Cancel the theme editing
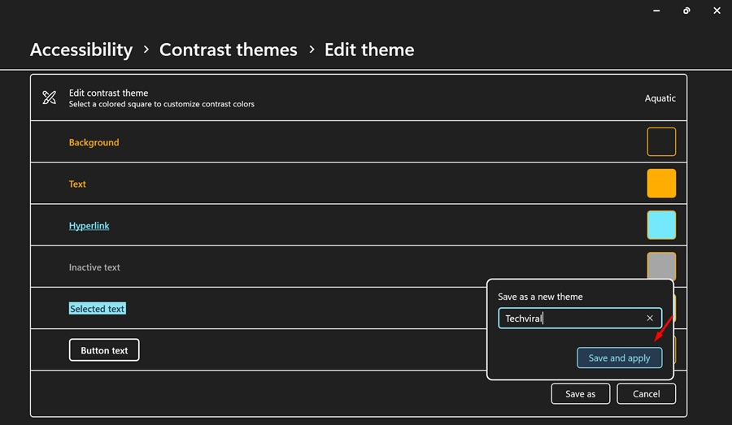 [646, 394]
